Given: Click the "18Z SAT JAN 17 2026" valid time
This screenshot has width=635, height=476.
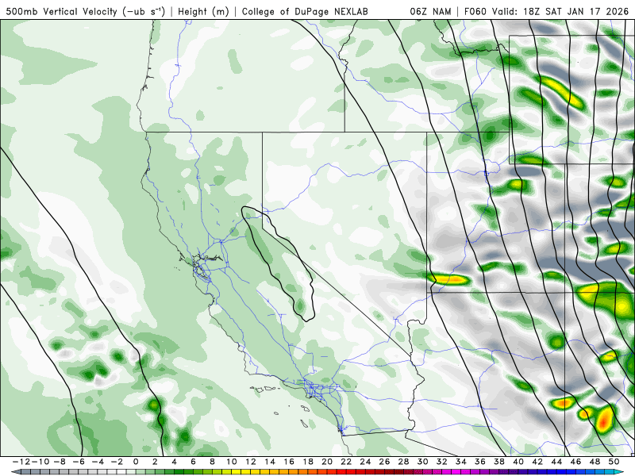Looking at the screenshot, I should tap(575, 11).
